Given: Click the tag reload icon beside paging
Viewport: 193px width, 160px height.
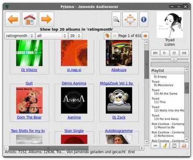Looking at the screenshot, I should tap(107, 36).
